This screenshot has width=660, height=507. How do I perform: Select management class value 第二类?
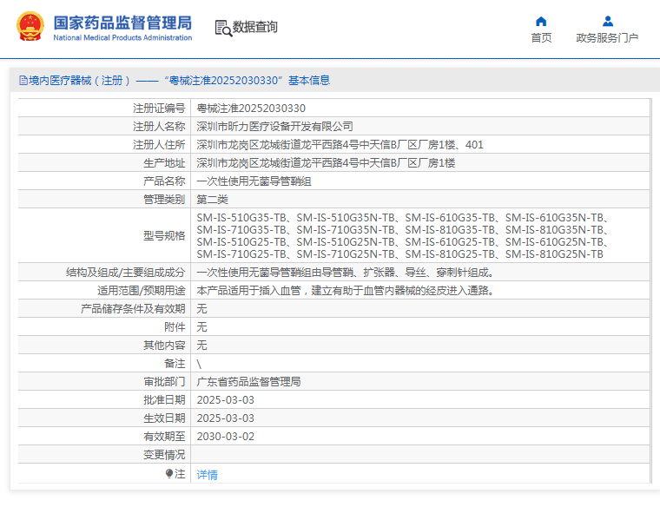click(212, 200)
